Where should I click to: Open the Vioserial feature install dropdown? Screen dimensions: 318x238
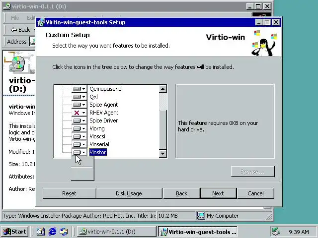79,144
